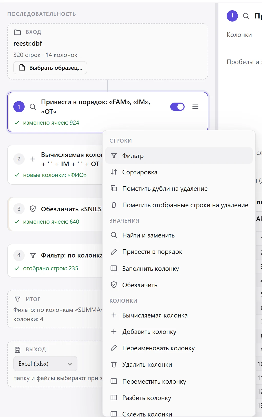Click the status изменено ячеек: 924
This screenshot has width=262, height=417.
pyautogui.click(x=51, y=123)
